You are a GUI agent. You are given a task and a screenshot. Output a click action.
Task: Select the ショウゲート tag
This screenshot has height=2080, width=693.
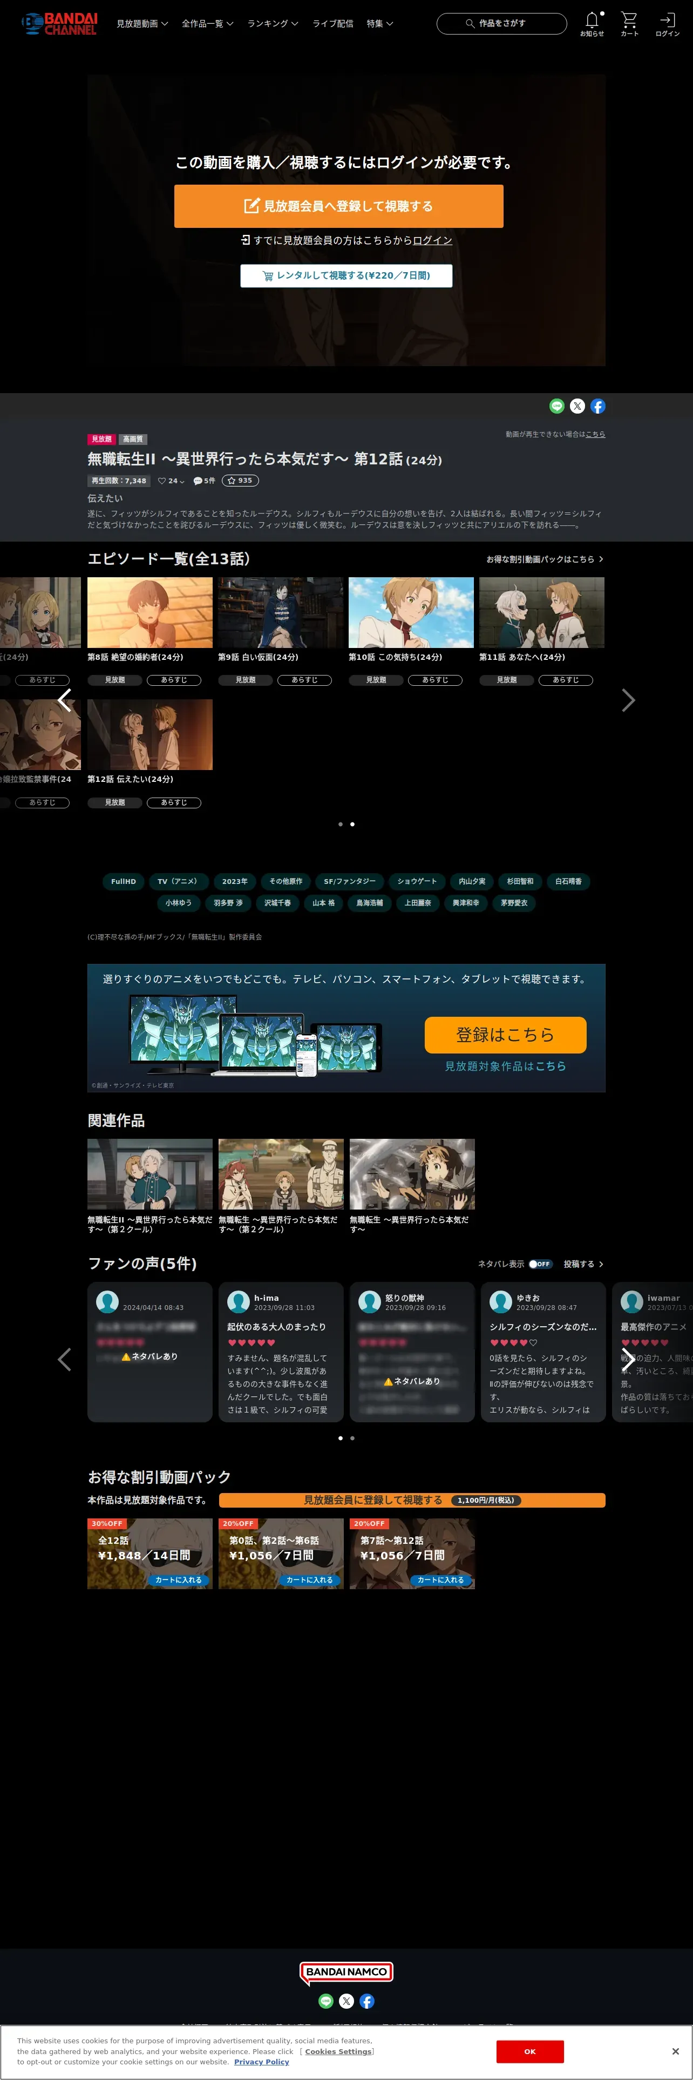click(x=417, y=881)
